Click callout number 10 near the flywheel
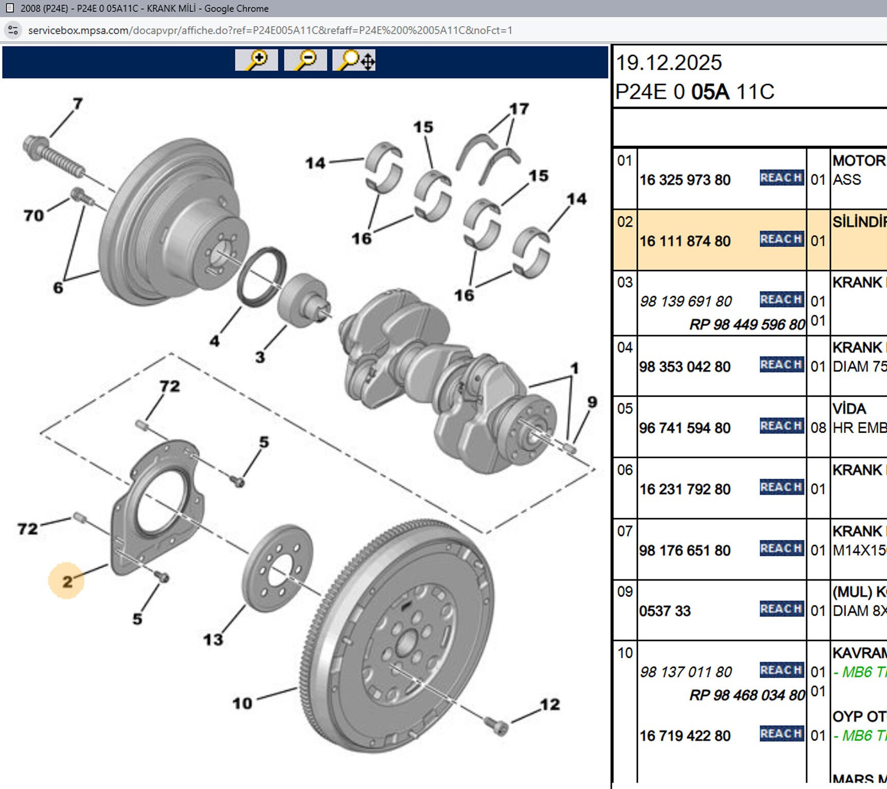The image size is (887, 789). (242, 703)
